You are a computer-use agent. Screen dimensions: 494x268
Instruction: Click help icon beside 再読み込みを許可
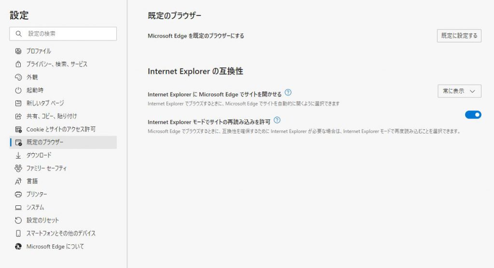(x=277, y=120)
